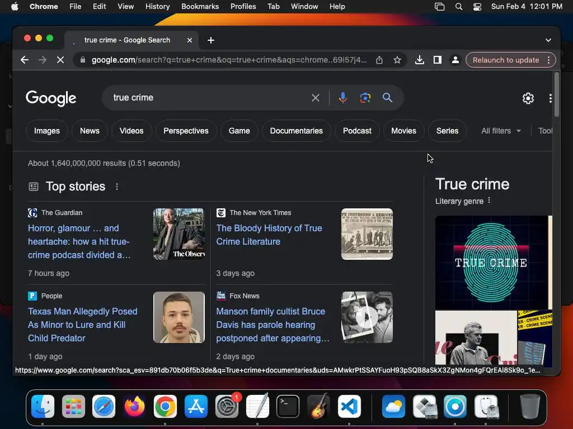Search by image with the Google Lens icon
Screen dimensions: 573x429
(x=365, y=98)
